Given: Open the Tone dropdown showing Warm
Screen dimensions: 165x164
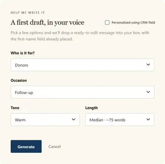Looking at the screenshot, I should coord(45,119).
